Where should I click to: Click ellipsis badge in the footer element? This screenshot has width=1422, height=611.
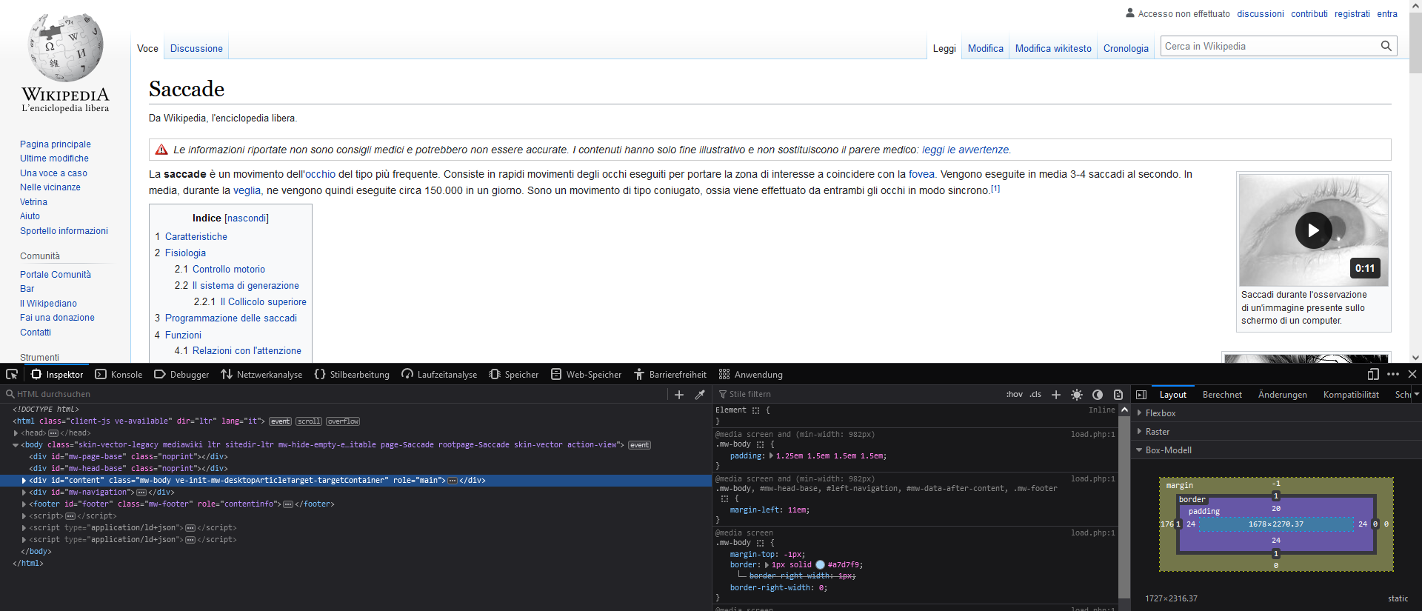click(288, 504)
